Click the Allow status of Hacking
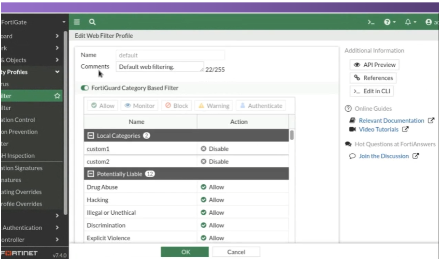The image size is (441, 265). (x=213, y=200)
